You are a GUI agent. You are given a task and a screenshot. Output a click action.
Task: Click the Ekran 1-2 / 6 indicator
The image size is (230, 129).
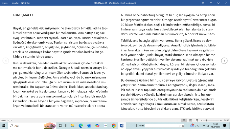[7, 120]
